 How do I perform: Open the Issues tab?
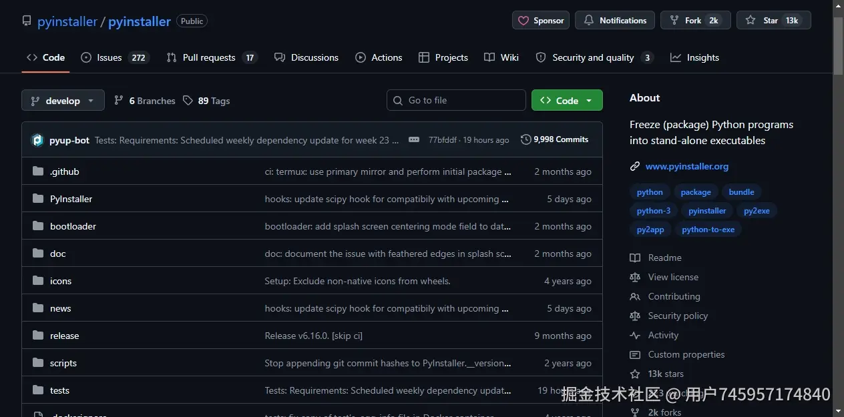[x=114, y=57]
